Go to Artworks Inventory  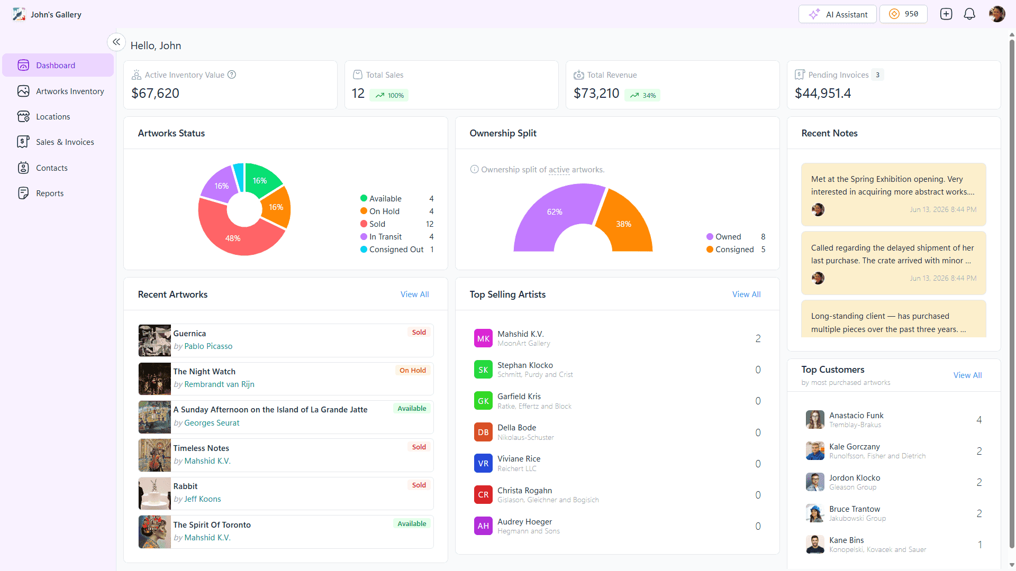[x=58, y=91]
